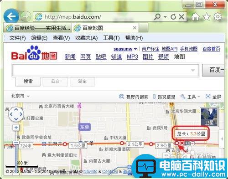Open the 编辑(E) menu
The width and height of the screenshot is (228, 179).
coord(39,38)
